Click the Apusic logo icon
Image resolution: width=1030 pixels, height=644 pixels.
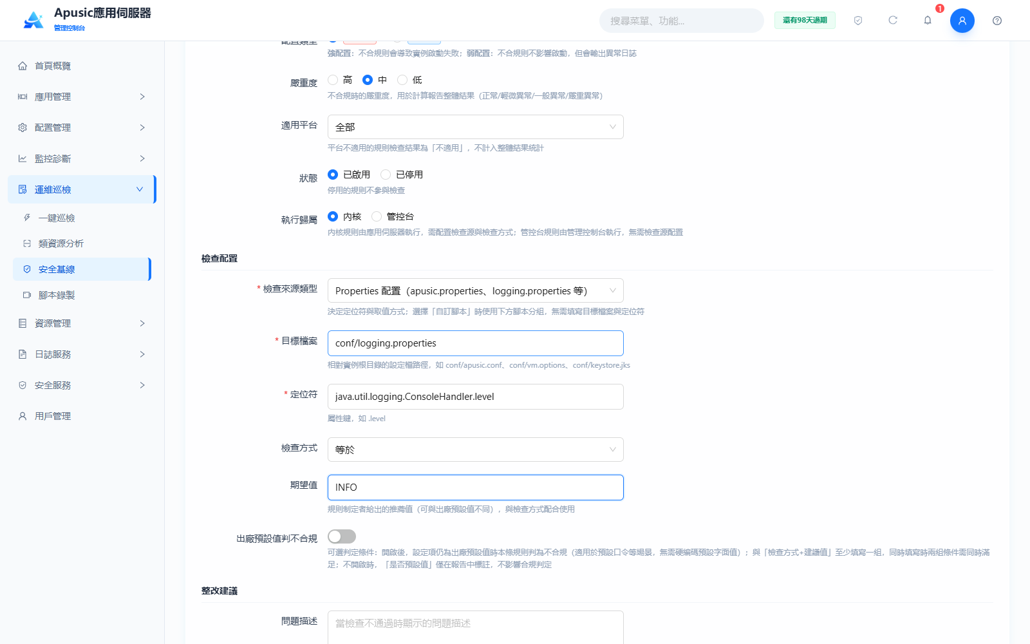pos(33,21)
